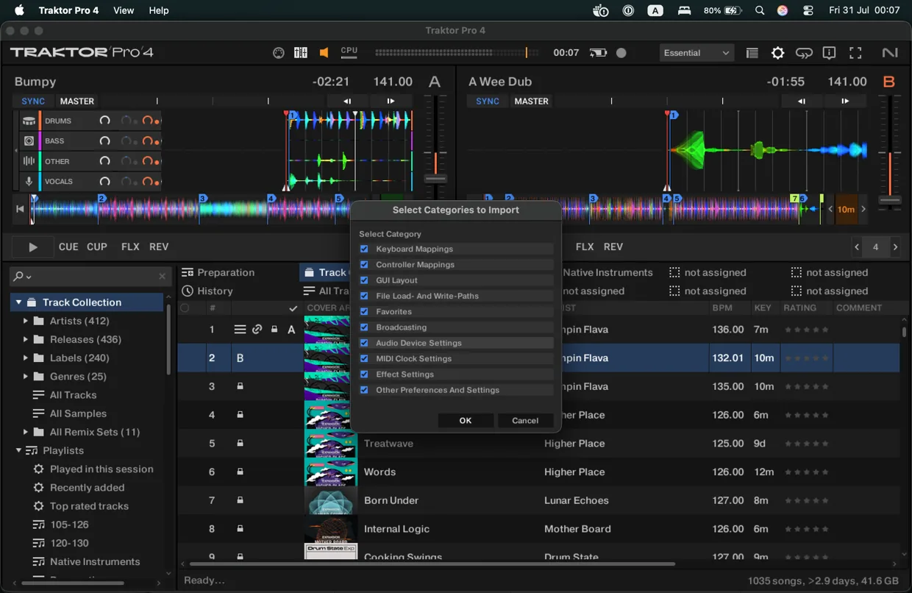Uncheck Audio Device Settings checkbox
Screen dimensions: 912x593
pyautogui.click(x=364, y=343)
